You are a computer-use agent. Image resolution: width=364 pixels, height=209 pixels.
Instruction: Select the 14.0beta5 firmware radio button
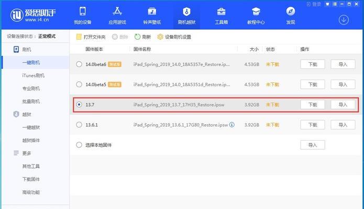(79, 84)
